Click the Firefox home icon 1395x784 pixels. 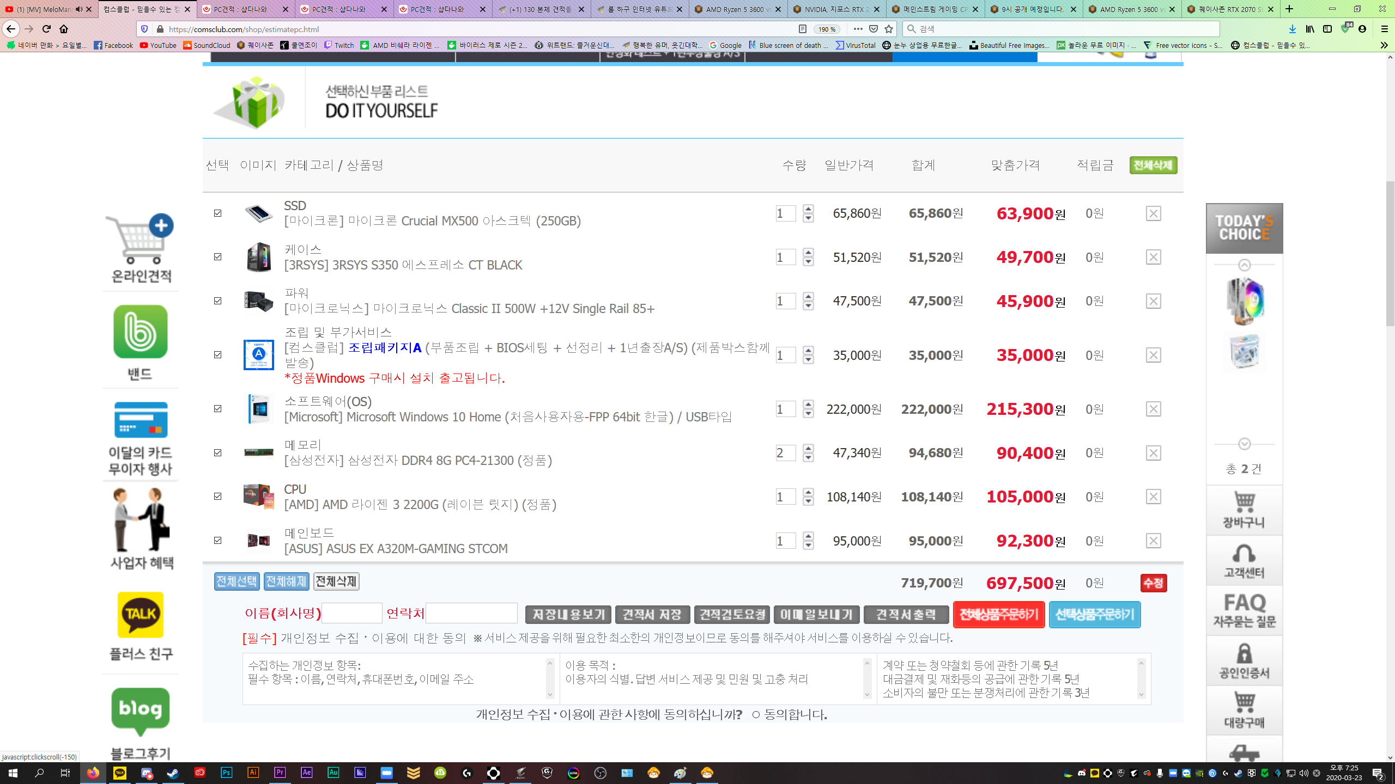[64, 29]
